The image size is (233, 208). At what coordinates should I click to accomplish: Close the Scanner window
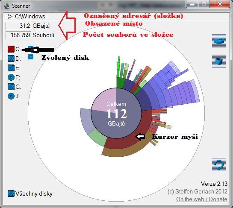[x=220, y=4]
